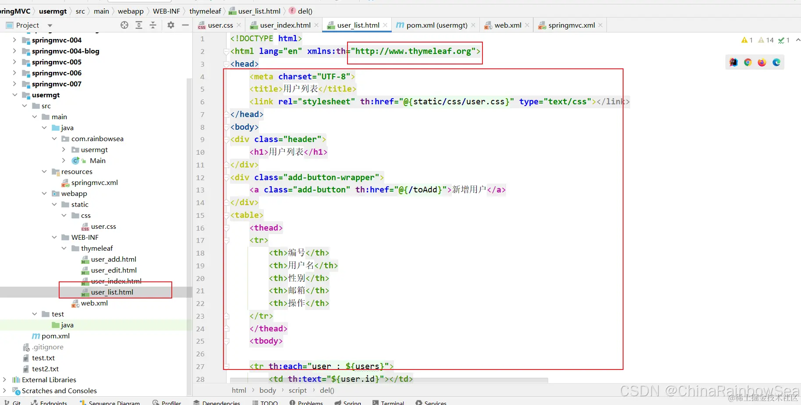Collapse the webapp folder
The height and width of the screenshot is (405, 801).
coord(44,194)
